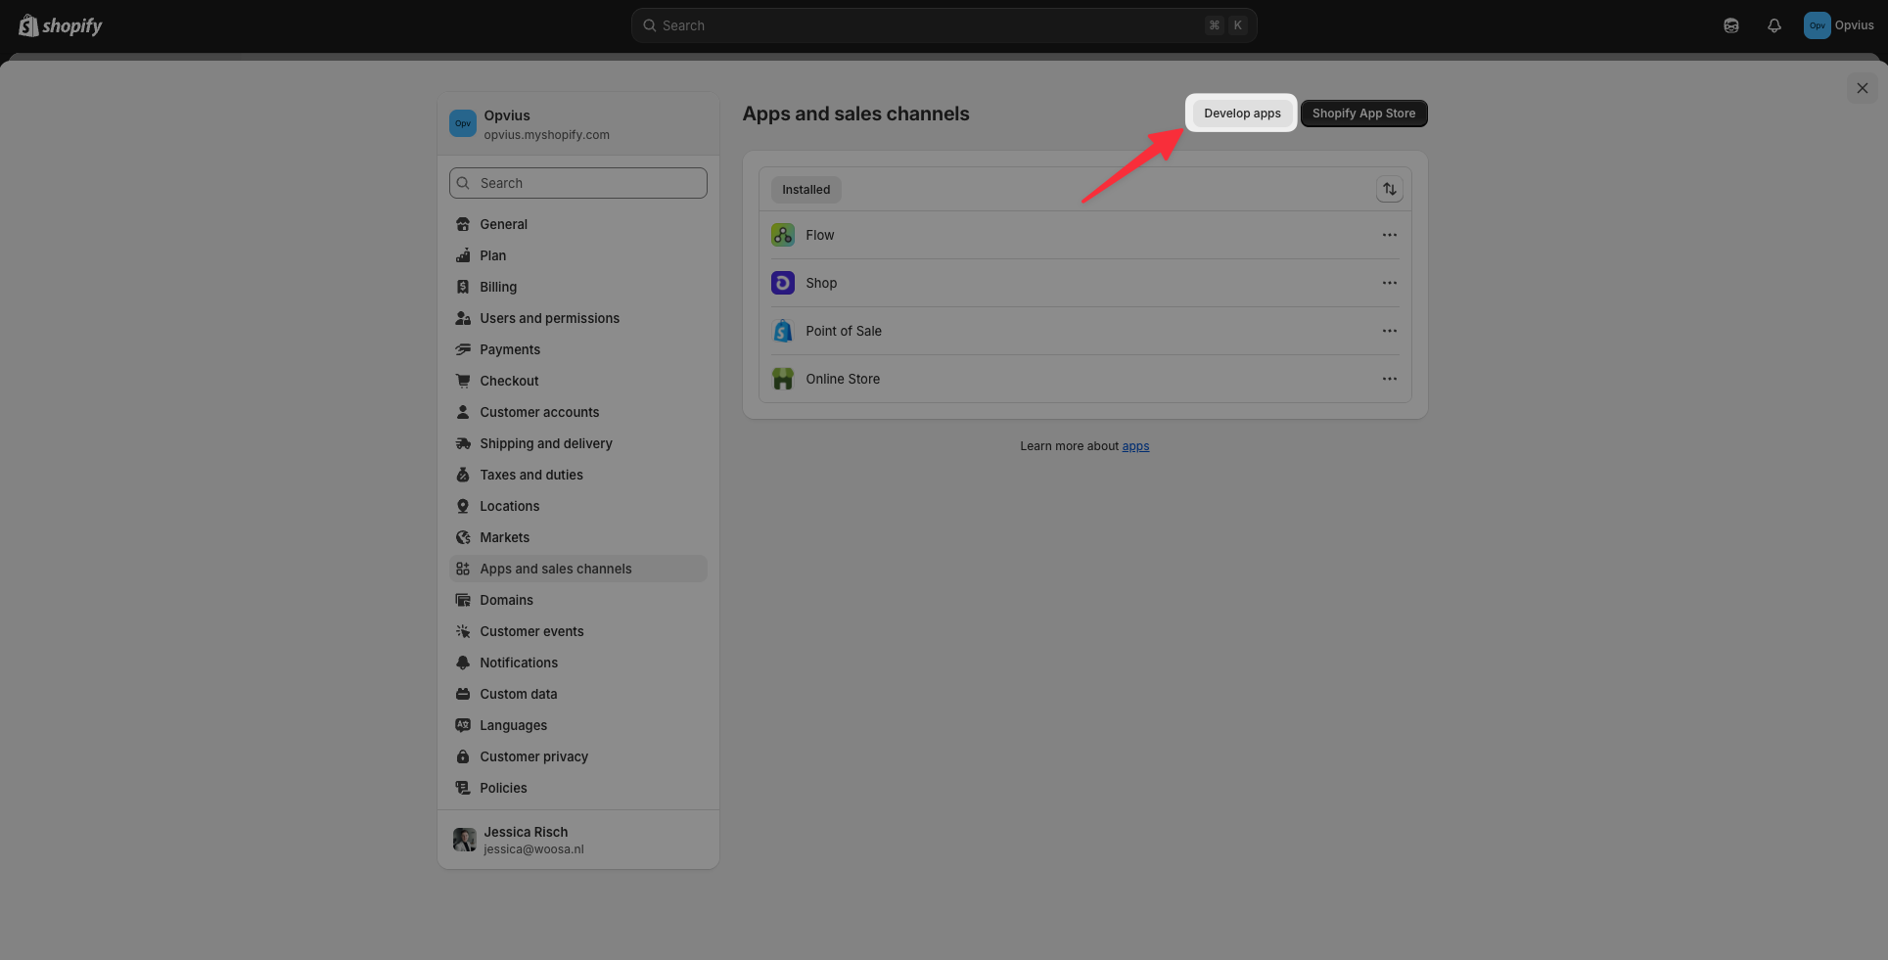Go to Users and permissions settings
Screen dimensions: 1888x960
click(578, 318)
